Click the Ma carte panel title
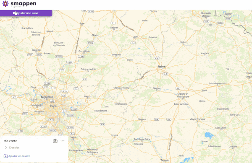 pos(10,141)
